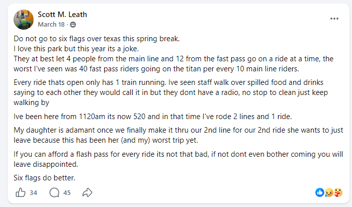Screen dimensions: 352x207
Task: Click the March 18 post date
Action: coord(52,24)
